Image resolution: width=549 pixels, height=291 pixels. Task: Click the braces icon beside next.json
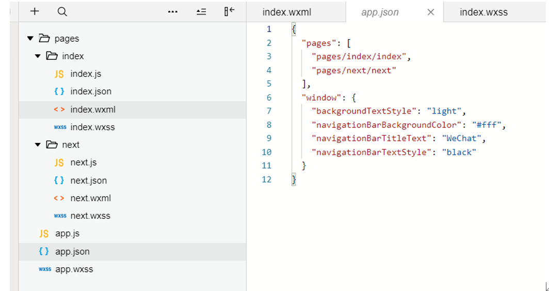pyautogui.click(x=59, y=181)
